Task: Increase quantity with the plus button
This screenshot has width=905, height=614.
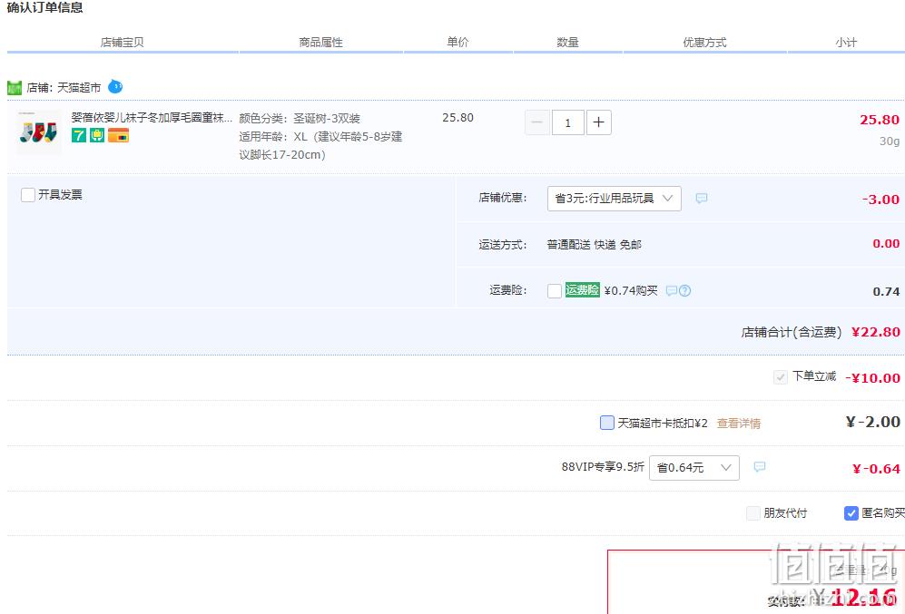Action: coord(598,122)
